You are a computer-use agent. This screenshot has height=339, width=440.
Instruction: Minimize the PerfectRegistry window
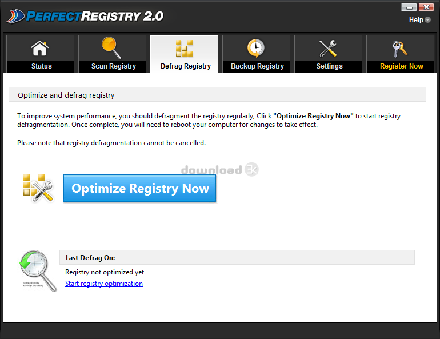[x=409, y=7]
